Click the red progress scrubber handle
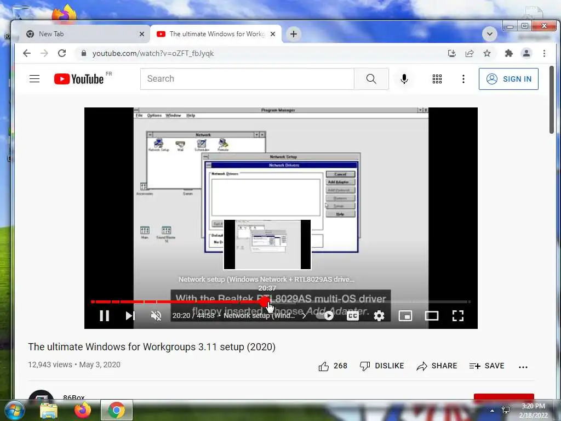This screenshot has width=561, height=421. (x=265, y=302)
